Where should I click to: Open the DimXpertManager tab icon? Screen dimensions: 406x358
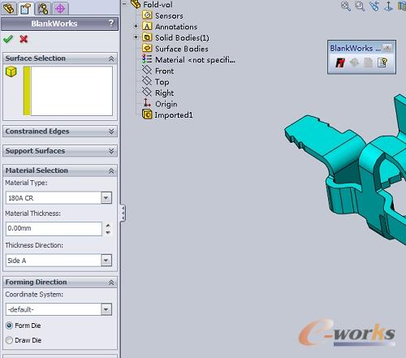click(x=60, y=8)
